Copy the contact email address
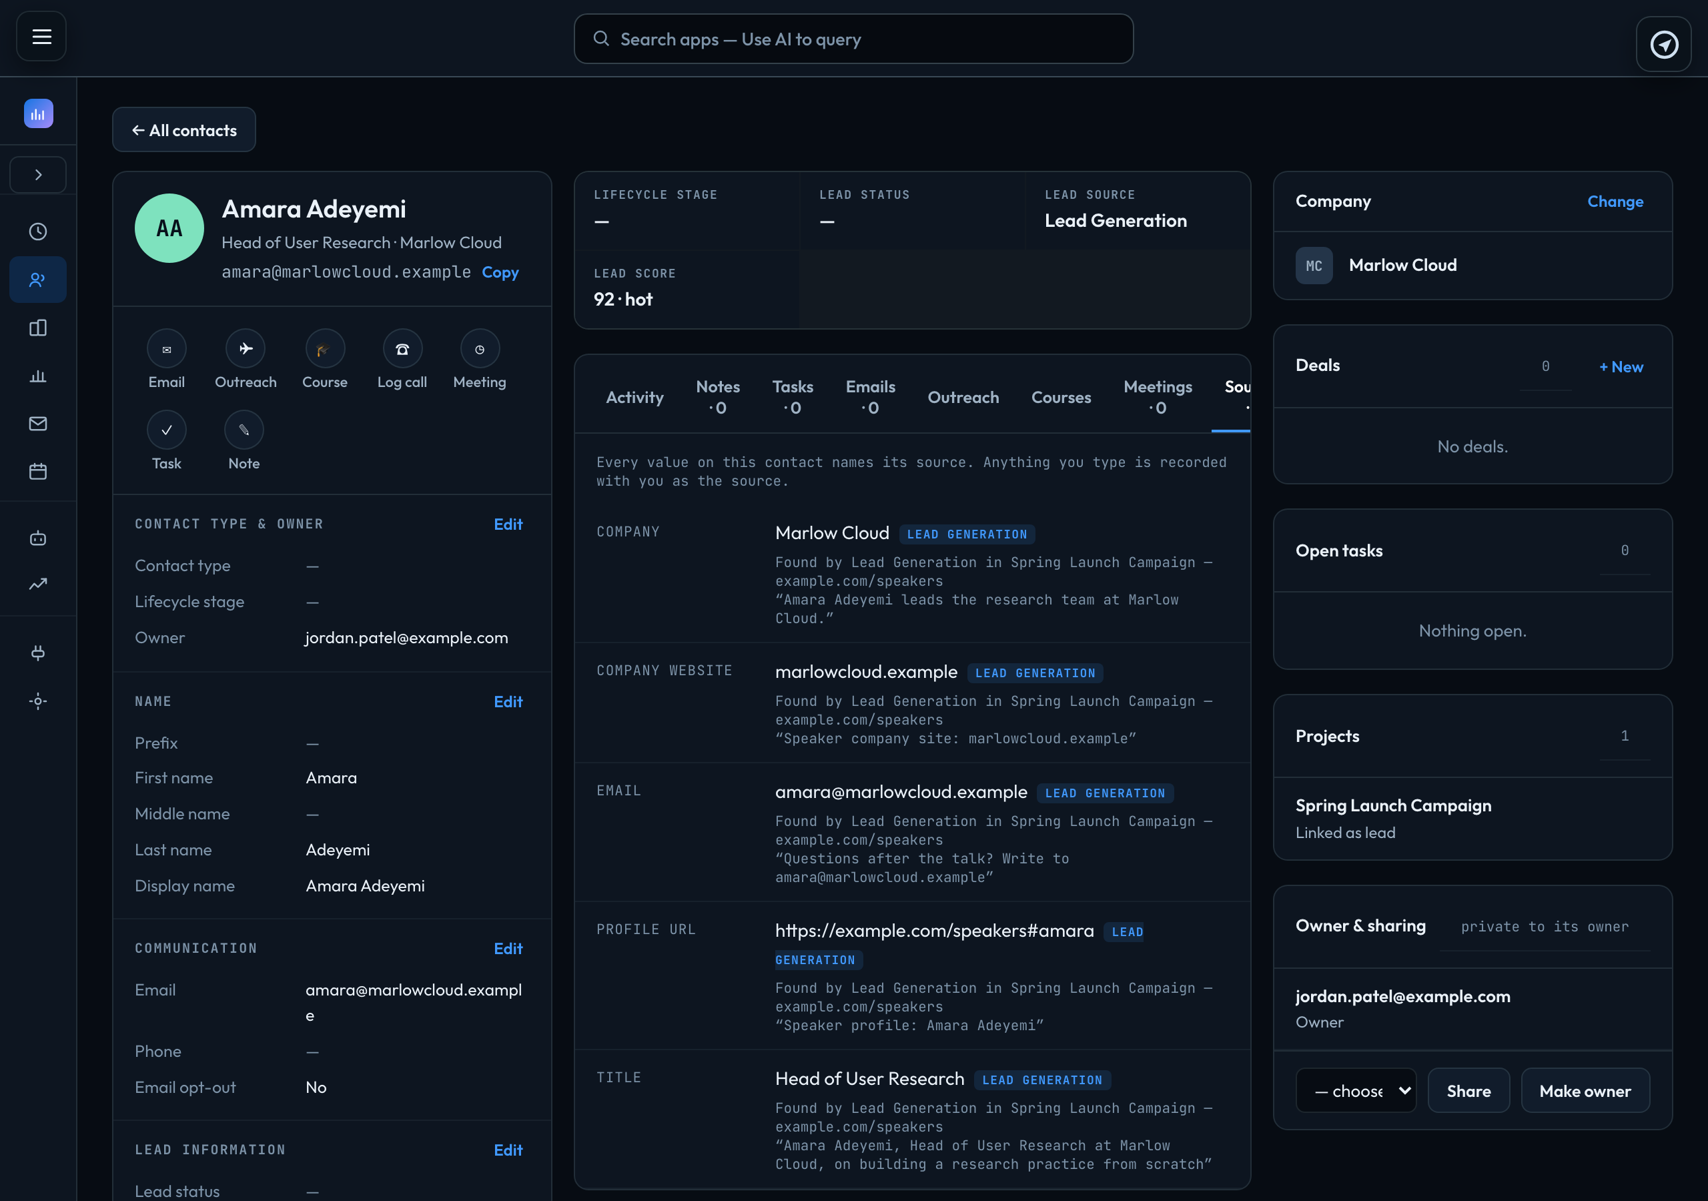Viewport: 1708px width, 1201px height. tap(500, 272)
